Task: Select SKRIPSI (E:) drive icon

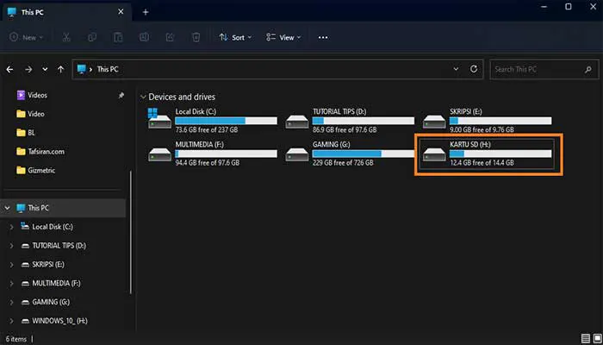Action: click(x=434, y=122)
